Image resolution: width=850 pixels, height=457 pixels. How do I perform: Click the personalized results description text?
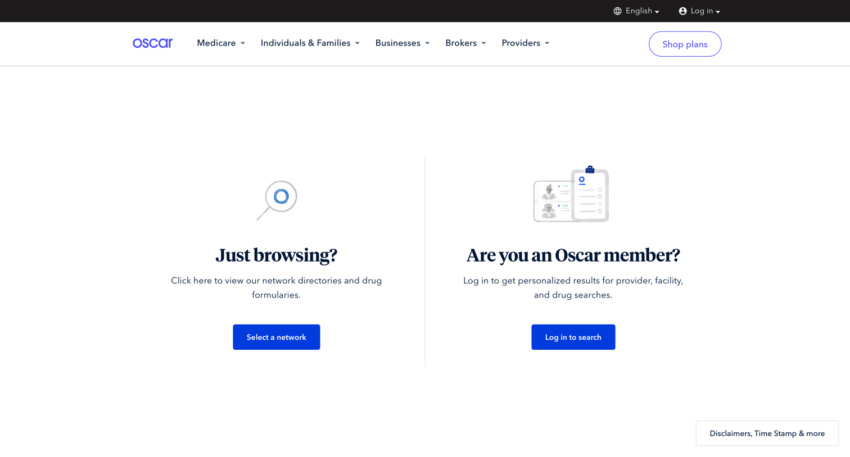pos(573,287)
